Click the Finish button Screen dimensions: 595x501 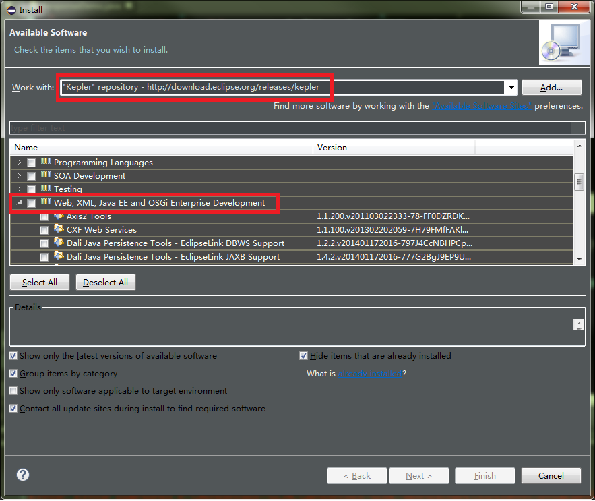pos(485,475)
